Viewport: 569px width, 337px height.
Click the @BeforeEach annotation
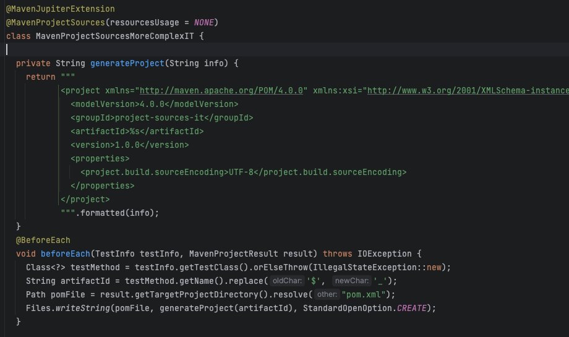[43, 240]
